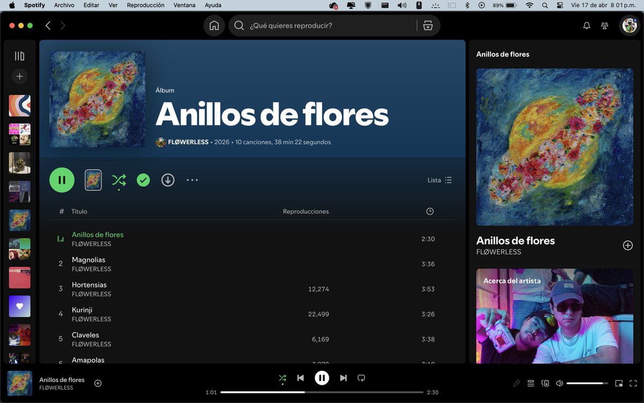Open the Wi-Fi menu bar icon
Image resolution: width=644 pixels, height=403 pixels.
[x=530, y=5]
